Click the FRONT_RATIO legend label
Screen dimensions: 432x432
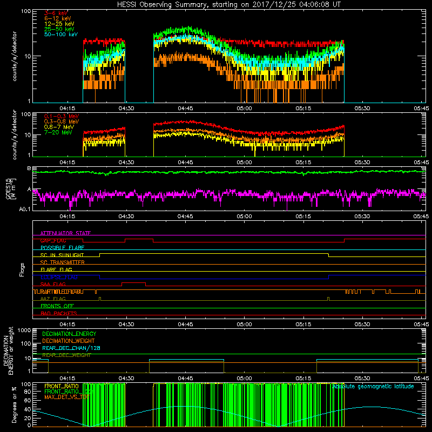pyautogui.click(x=62, y=386)
